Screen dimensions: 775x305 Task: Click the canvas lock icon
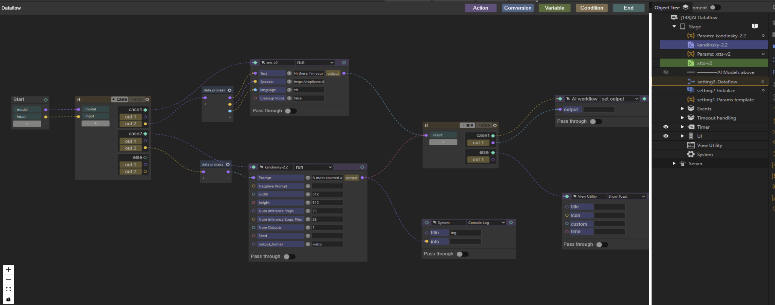9,299
